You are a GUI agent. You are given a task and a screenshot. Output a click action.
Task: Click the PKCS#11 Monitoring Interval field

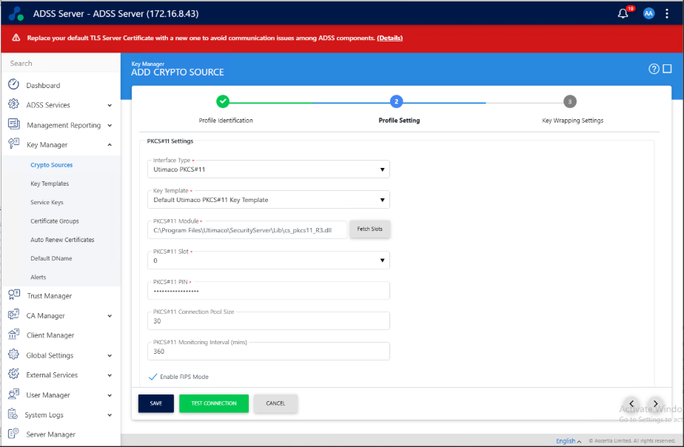[x=268, y=351]
